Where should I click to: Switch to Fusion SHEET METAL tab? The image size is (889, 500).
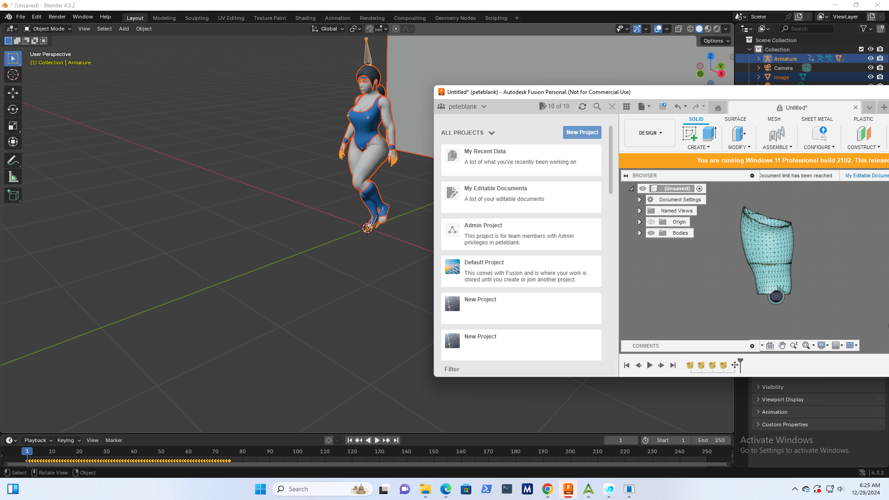point(817,119)
